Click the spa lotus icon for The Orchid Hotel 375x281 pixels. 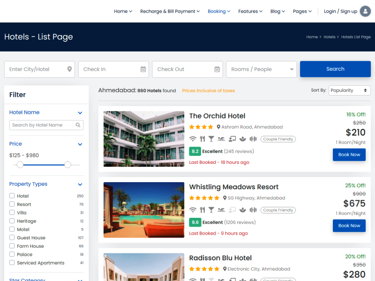click(x=243, y=139)
